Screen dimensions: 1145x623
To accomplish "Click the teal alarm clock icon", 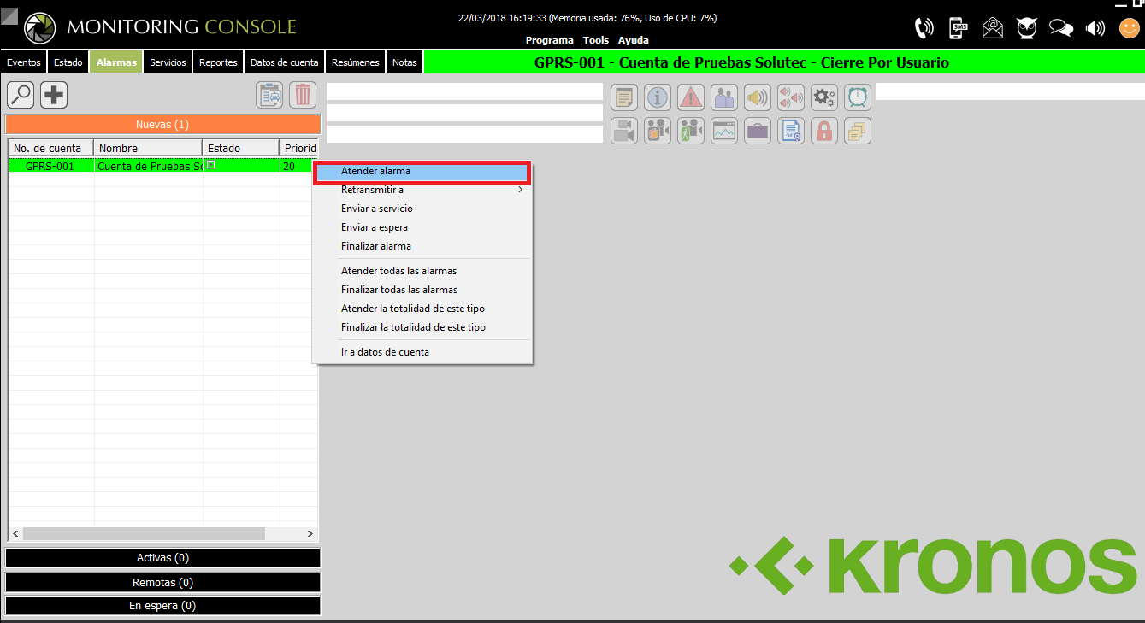I will (858, 97).
